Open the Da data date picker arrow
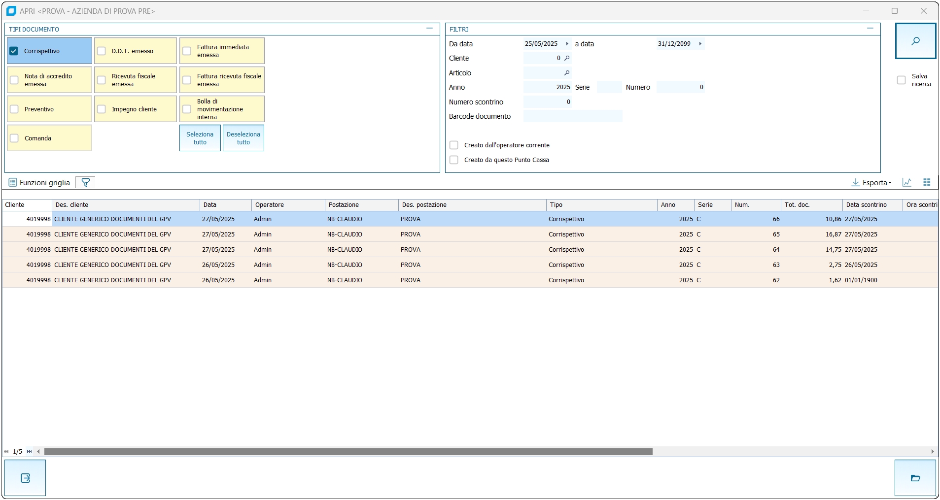 pyautogui.click(x=567, y=44)
